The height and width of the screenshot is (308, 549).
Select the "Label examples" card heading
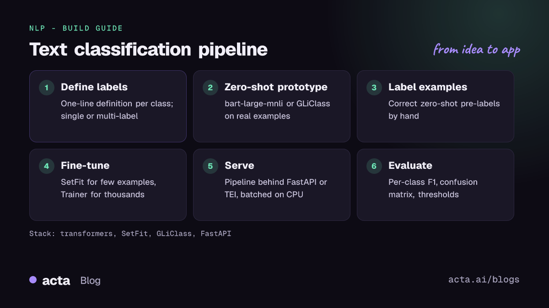[428, 87]
